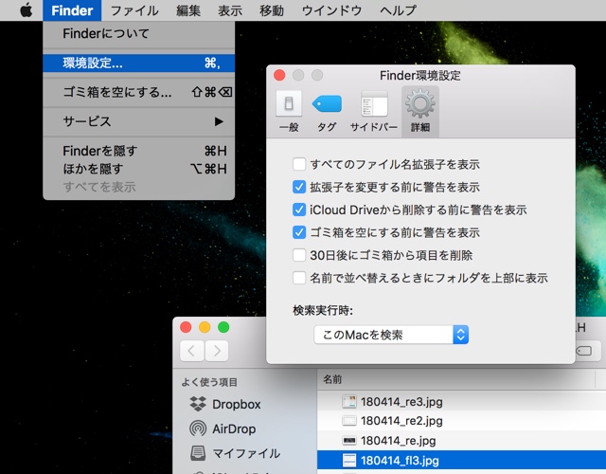The width and height of the screenshot is (606, 474).
Task: Click the よく使う項目 sidebar heading
Action: tap(209, 382)
